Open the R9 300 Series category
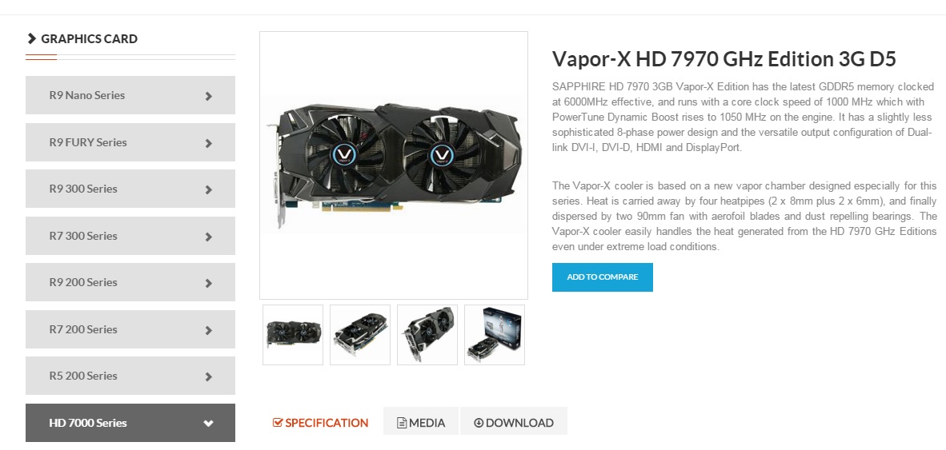This screenshot has height=450, width=946. (x=130, y=189)
